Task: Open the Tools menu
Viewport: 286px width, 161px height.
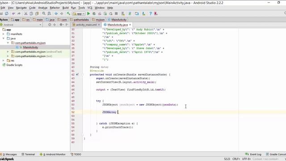Action: click(82, 8)
